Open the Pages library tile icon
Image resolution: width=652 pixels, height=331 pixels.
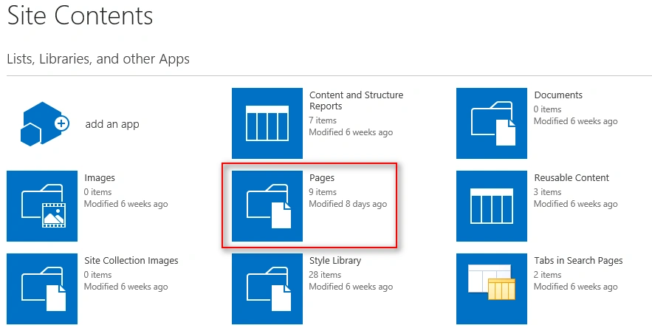[x=267, y=206]
